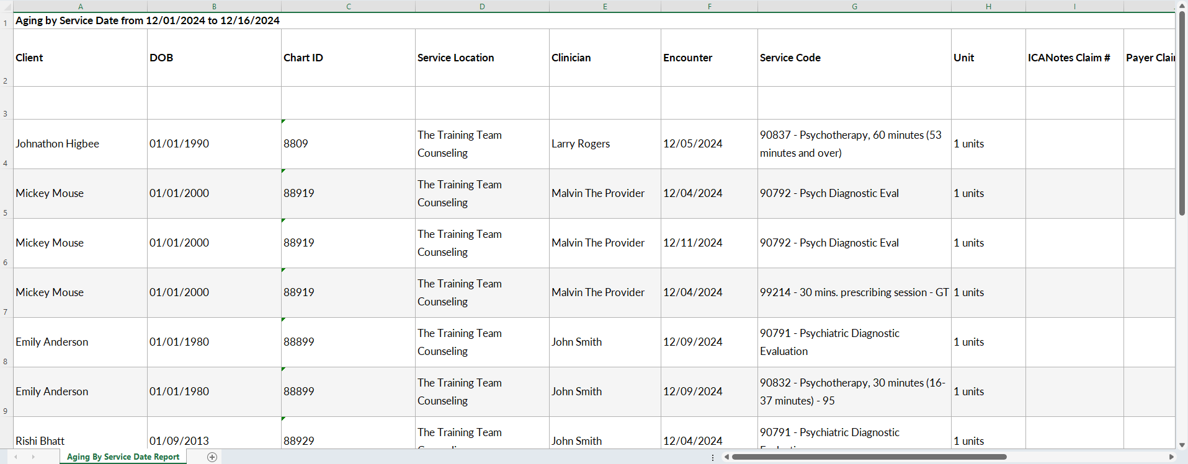The width and height of the screenshot is (1188, 464).
Task: Open the Aging By Service Date Report tab
Action: tap(123, 457)
